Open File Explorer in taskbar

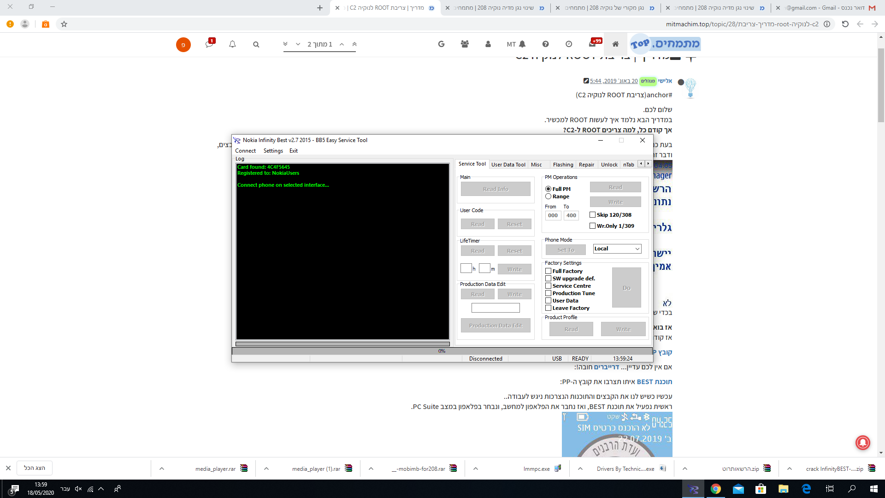tap(784, 489)
